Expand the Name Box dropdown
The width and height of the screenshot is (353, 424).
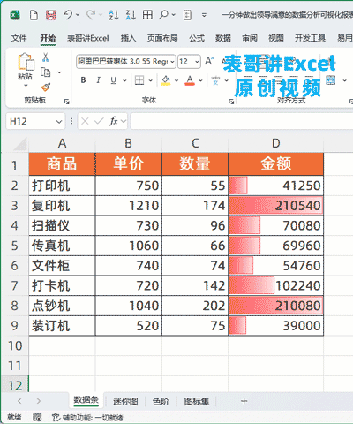59,121
